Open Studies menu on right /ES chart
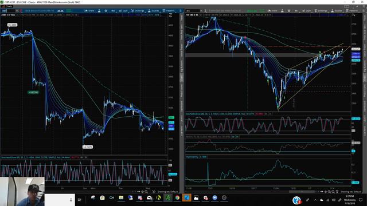Viewport: 367px width, 206px height. pyautogui.click(x=337, y=11)
